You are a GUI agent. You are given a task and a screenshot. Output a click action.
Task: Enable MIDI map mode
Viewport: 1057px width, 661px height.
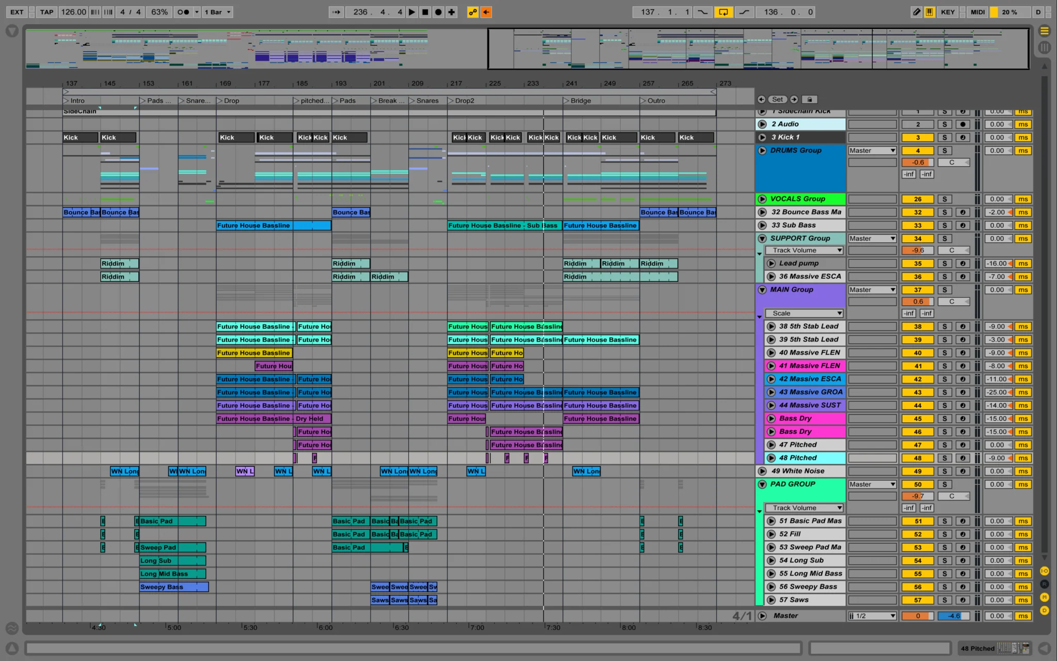(978, 12)
